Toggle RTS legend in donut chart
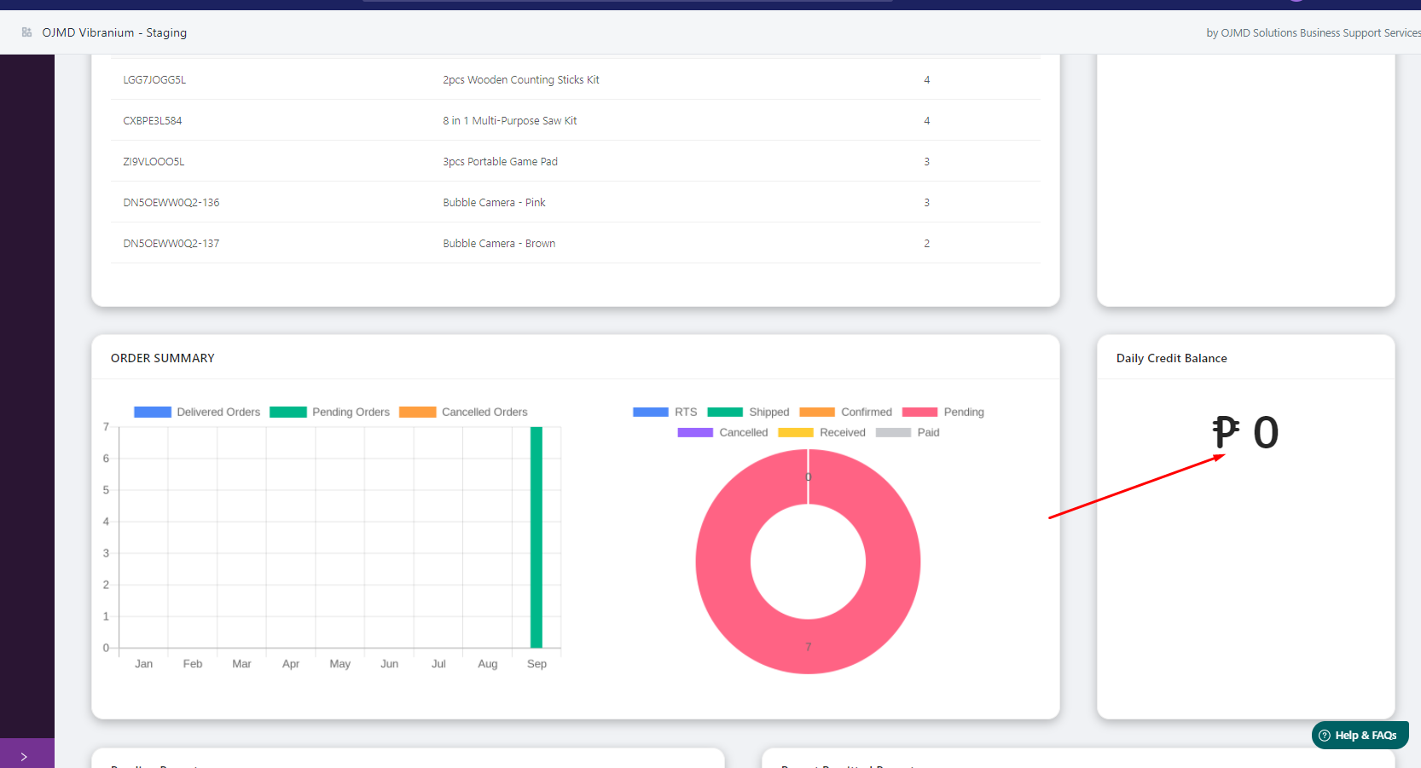 click(665, 412)
